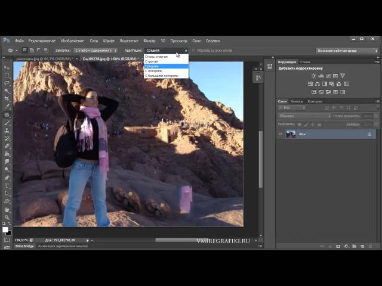Toggle lock all icon in Layers panel
This screenshot has width=382, height=286.
pyautogui.click(x=319, y=125)
